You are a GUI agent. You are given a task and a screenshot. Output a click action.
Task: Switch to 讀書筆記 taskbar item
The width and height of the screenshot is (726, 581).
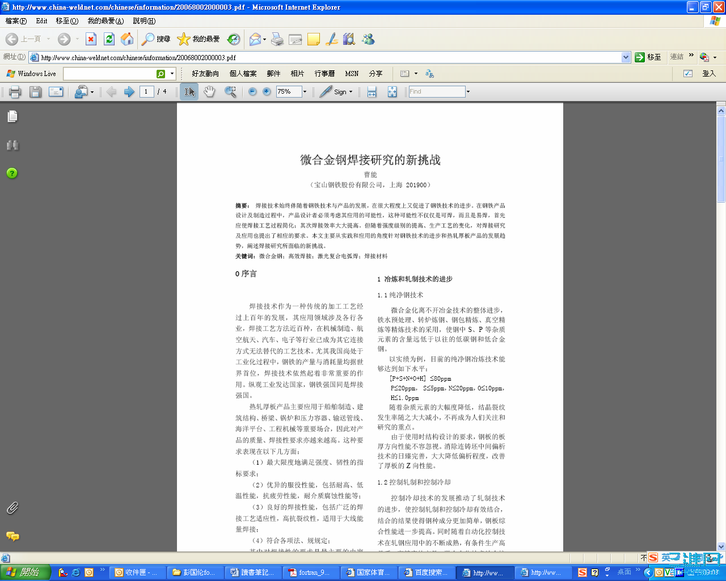point(253,572)
